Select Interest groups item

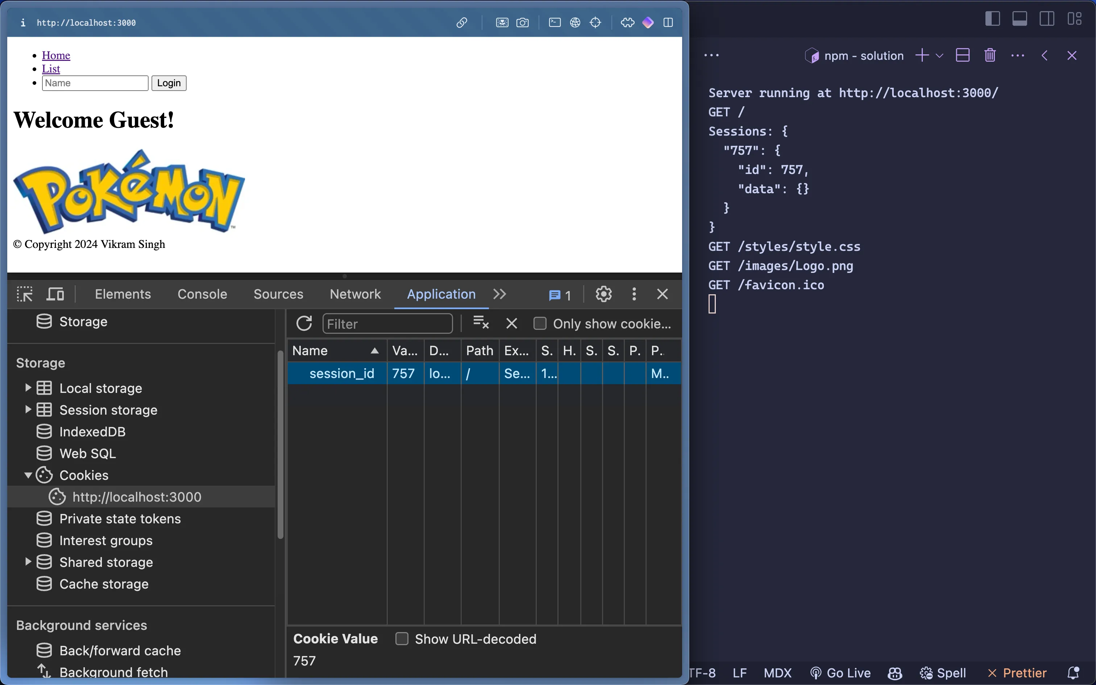click(106, 540)
